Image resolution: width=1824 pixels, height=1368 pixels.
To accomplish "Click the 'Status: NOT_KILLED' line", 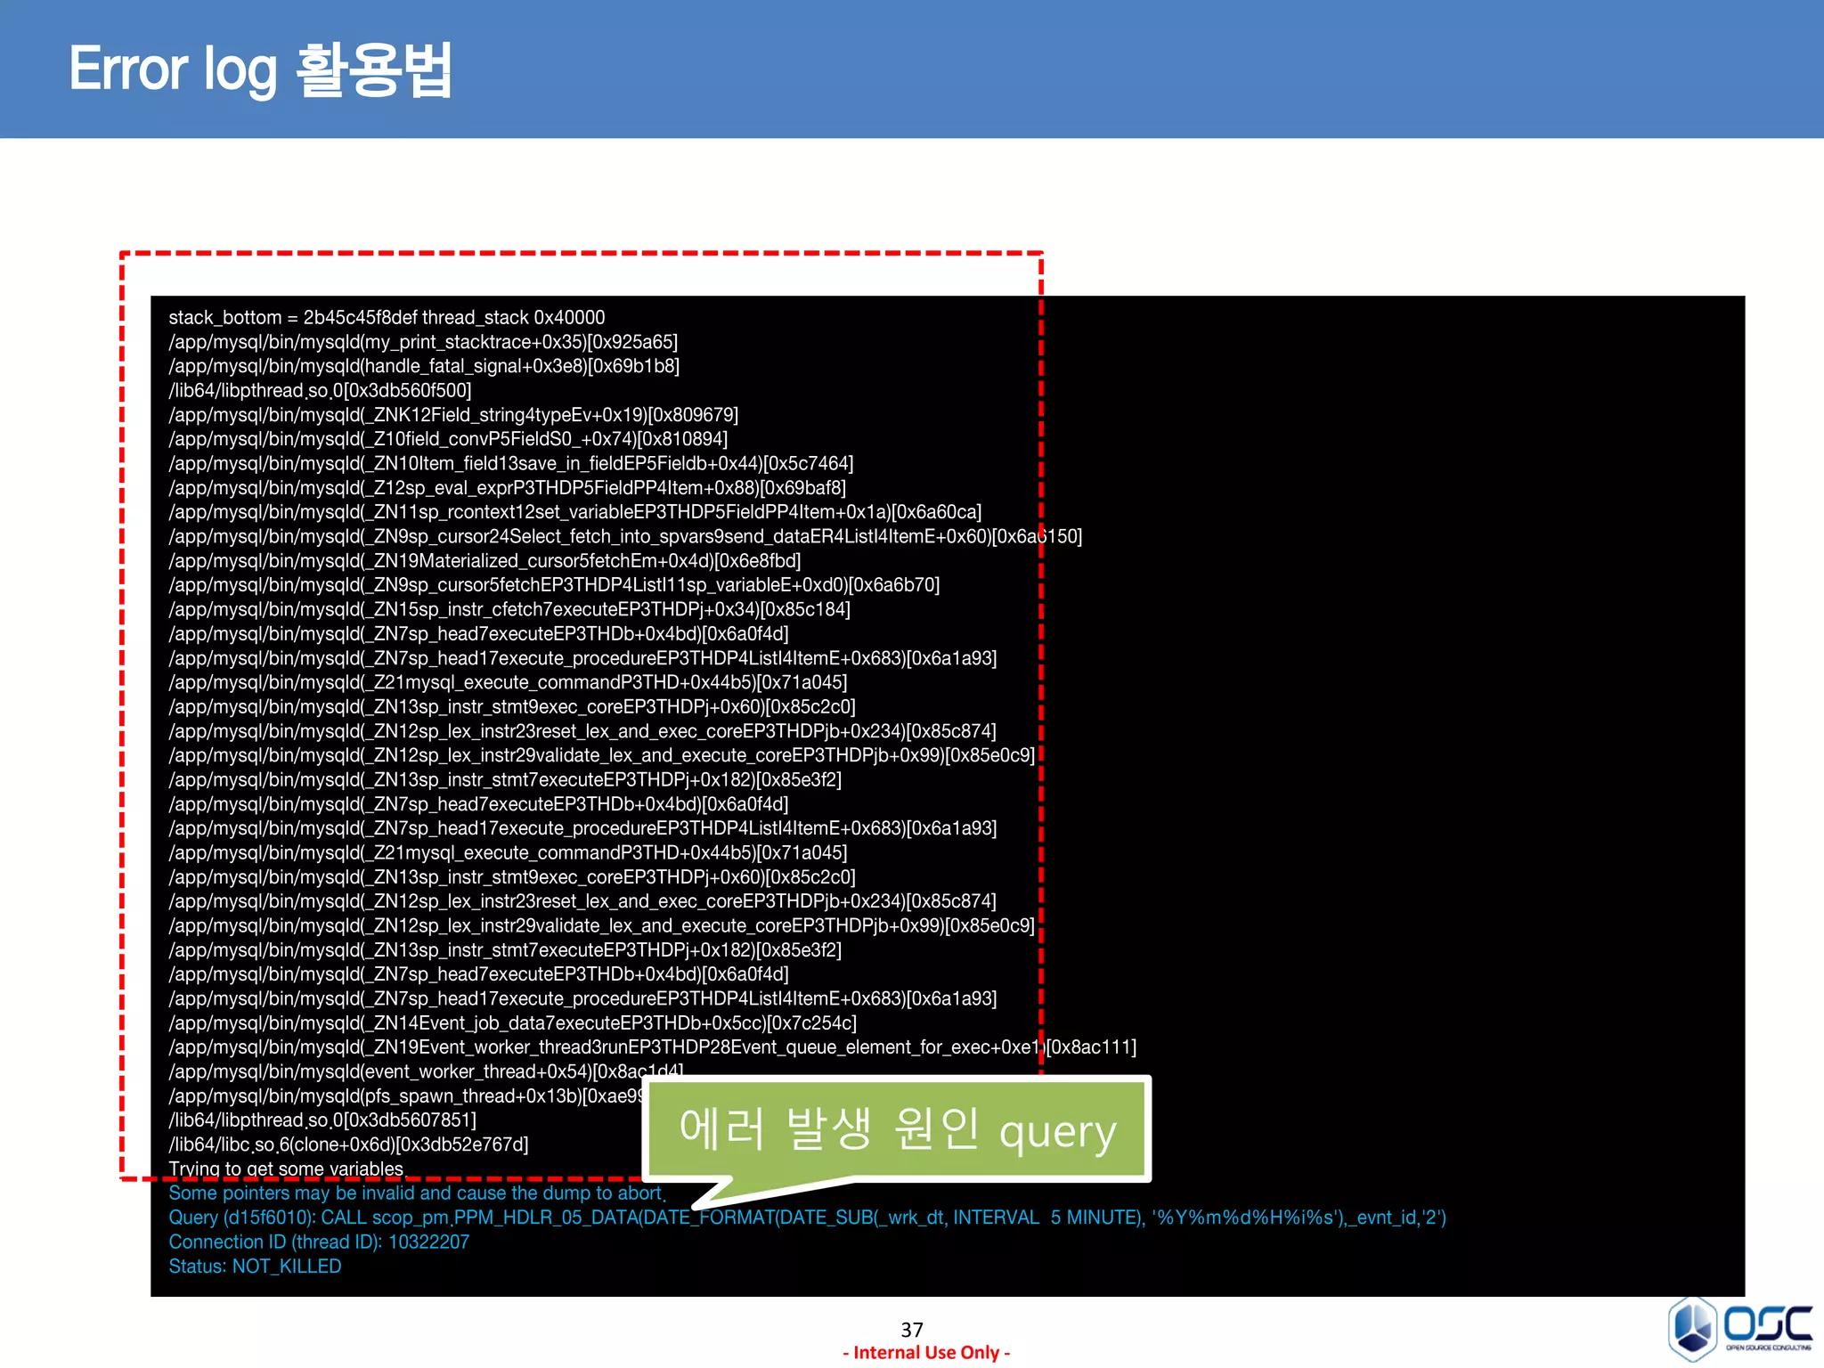I will coord(255,1266).
